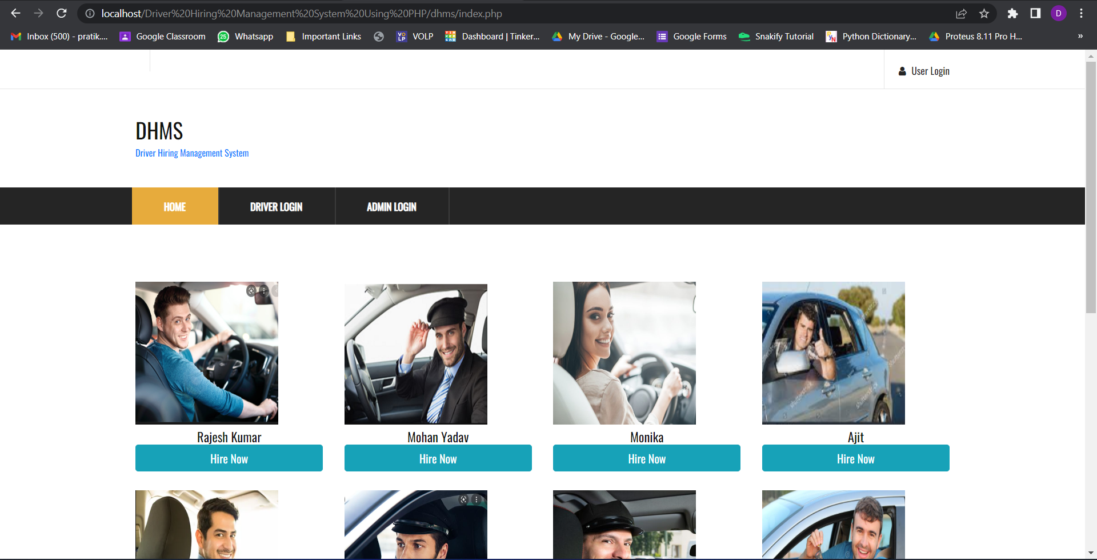Click the share icon in the address bar
The width and height of the screenshot is (1097, 560).
pyautogui.click(x=962, y=13)
